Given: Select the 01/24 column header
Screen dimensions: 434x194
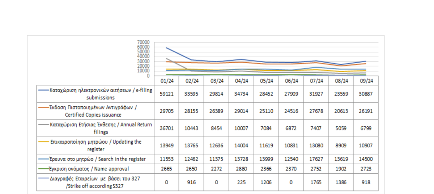Looking at the screenshot, I should [x=166, y=81].
